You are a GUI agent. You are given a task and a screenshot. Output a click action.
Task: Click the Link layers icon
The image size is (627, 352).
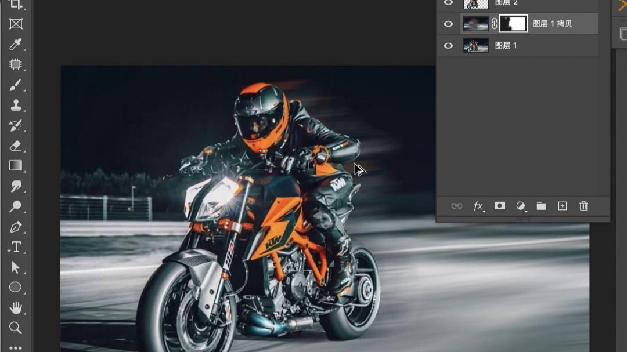[x=457, y=206]
